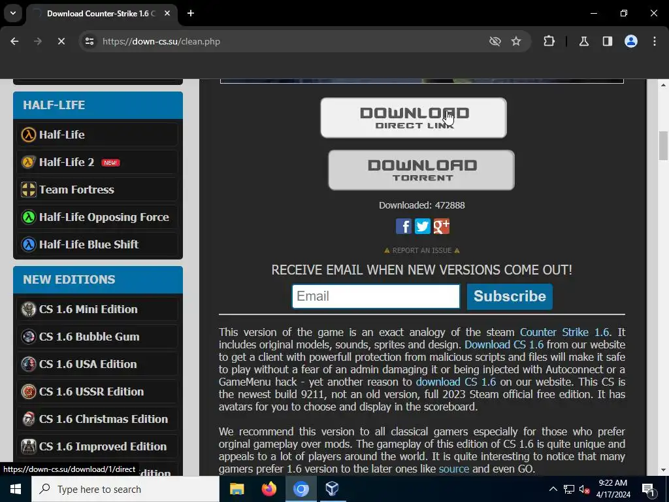669x502 pixels.
Task: Open the notification center icon
Action: [647, 489]
